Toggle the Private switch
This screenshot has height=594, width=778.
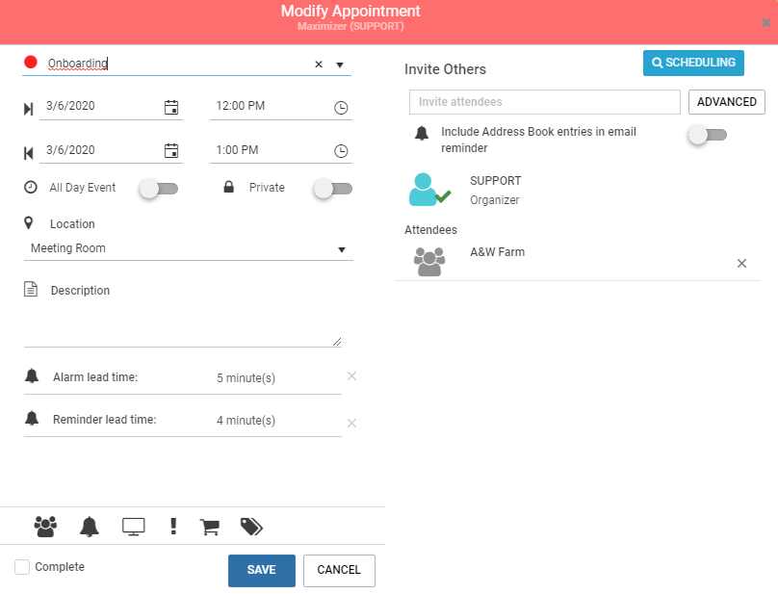(333, 189)
